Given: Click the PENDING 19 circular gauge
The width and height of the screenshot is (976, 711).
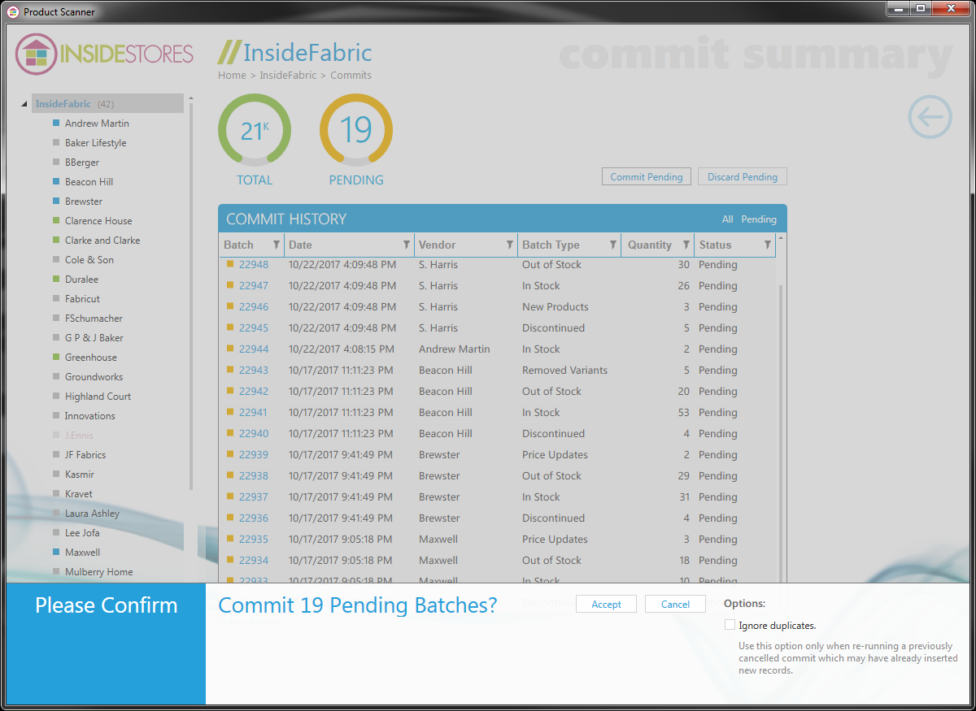Looking at the screenshot, I should pos(356,130).
